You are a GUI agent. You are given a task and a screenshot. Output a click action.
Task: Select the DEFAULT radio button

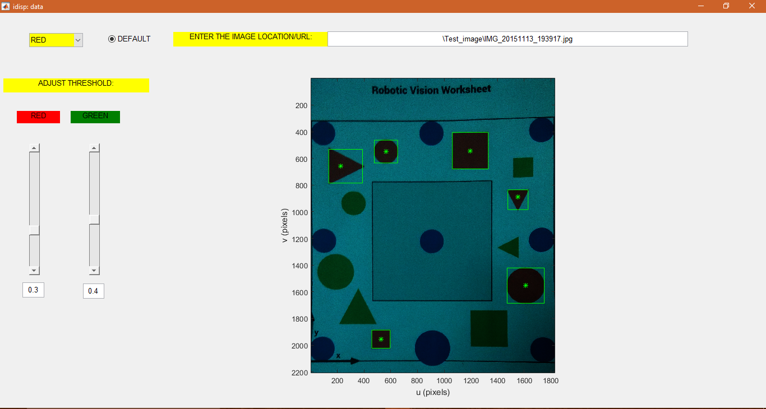click(112, 39)
